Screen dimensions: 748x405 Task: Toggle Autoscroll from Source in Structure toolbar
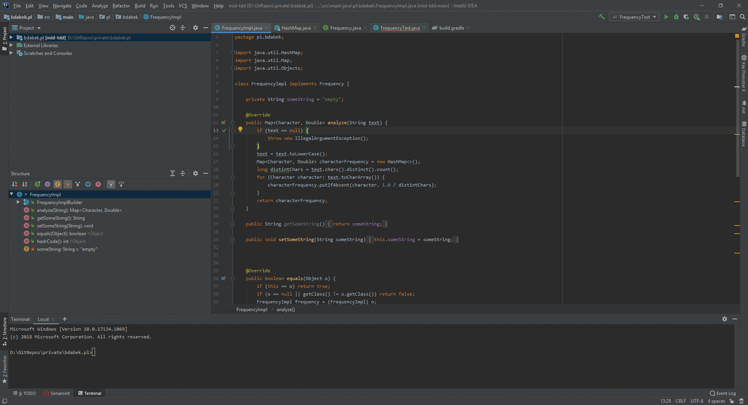tap(121, 184)
